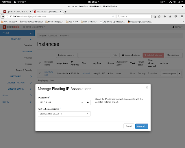Collapse the COMPUTE sidebar group

pyautogui.click(x=21, y=39)
